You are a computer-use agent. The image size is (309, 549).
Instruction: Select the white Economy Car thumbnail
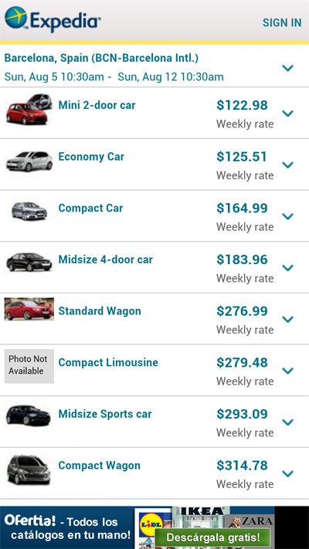(x=29, y=161)
